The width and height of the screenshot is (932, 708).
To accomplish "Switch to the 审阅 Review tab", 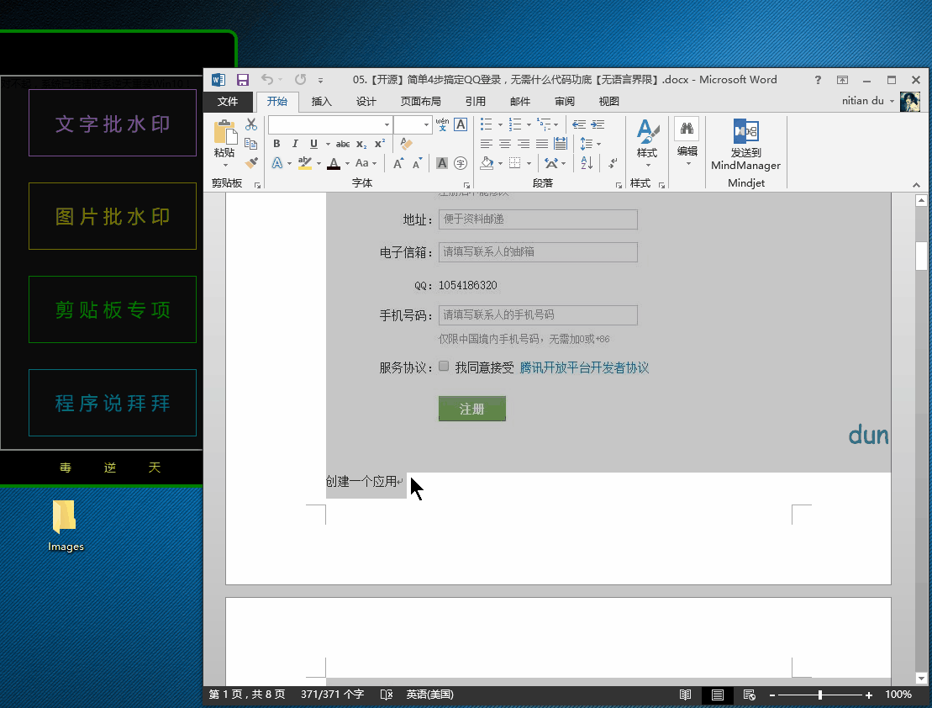I will pyautogui.click(x=565, y=102).
